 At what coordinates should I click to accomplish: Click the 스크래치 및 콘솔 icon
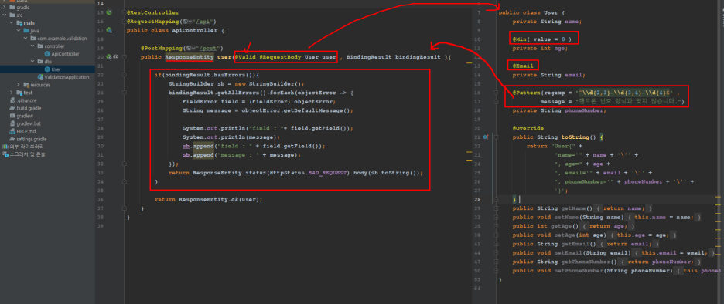coord(5,154)
